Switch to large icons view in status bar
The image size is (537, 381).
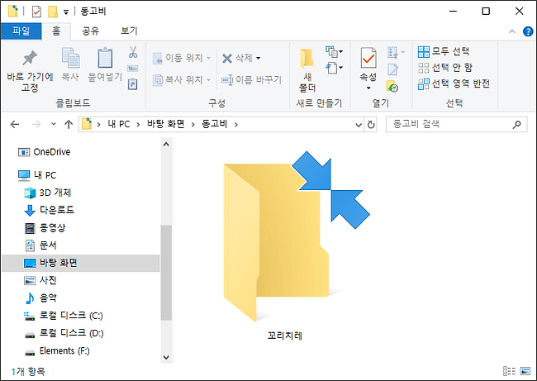tap(525, 371)
